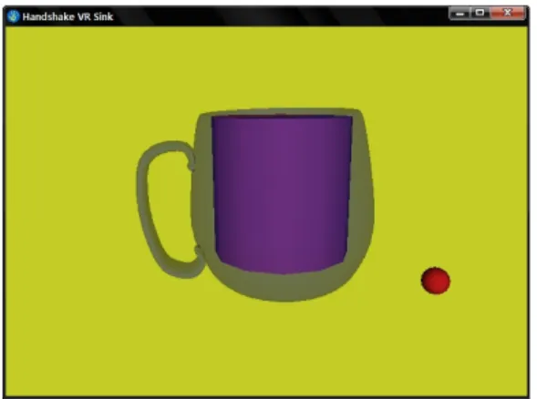This screenshot has width=537, height=399.
Task: Select the red sphere cursor
Action: click(x=435, y=281)
